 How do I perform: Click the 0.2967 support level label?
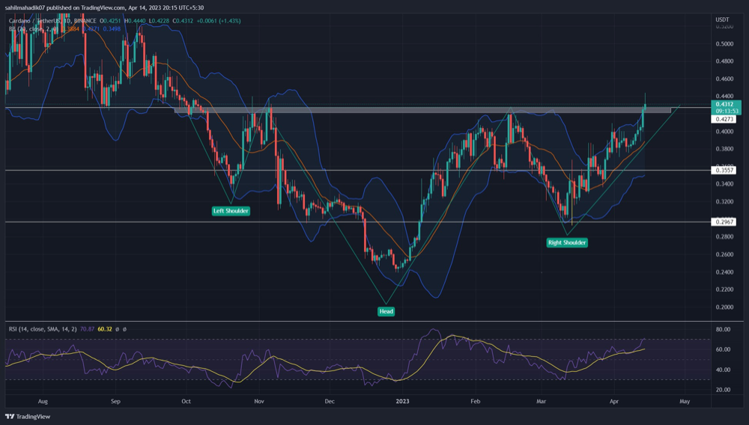pyautogui.click(x=724, y=222)
